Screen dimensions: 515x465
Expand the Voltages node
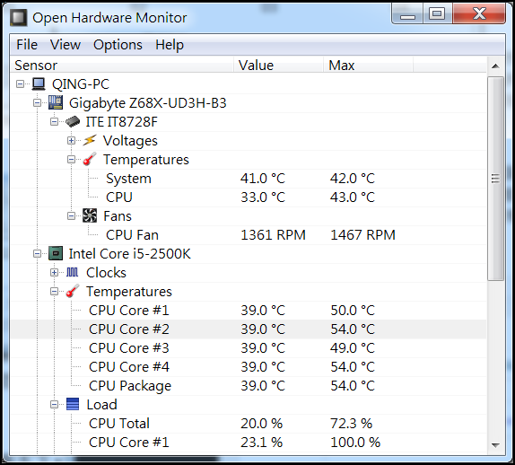tap(71, 141)
